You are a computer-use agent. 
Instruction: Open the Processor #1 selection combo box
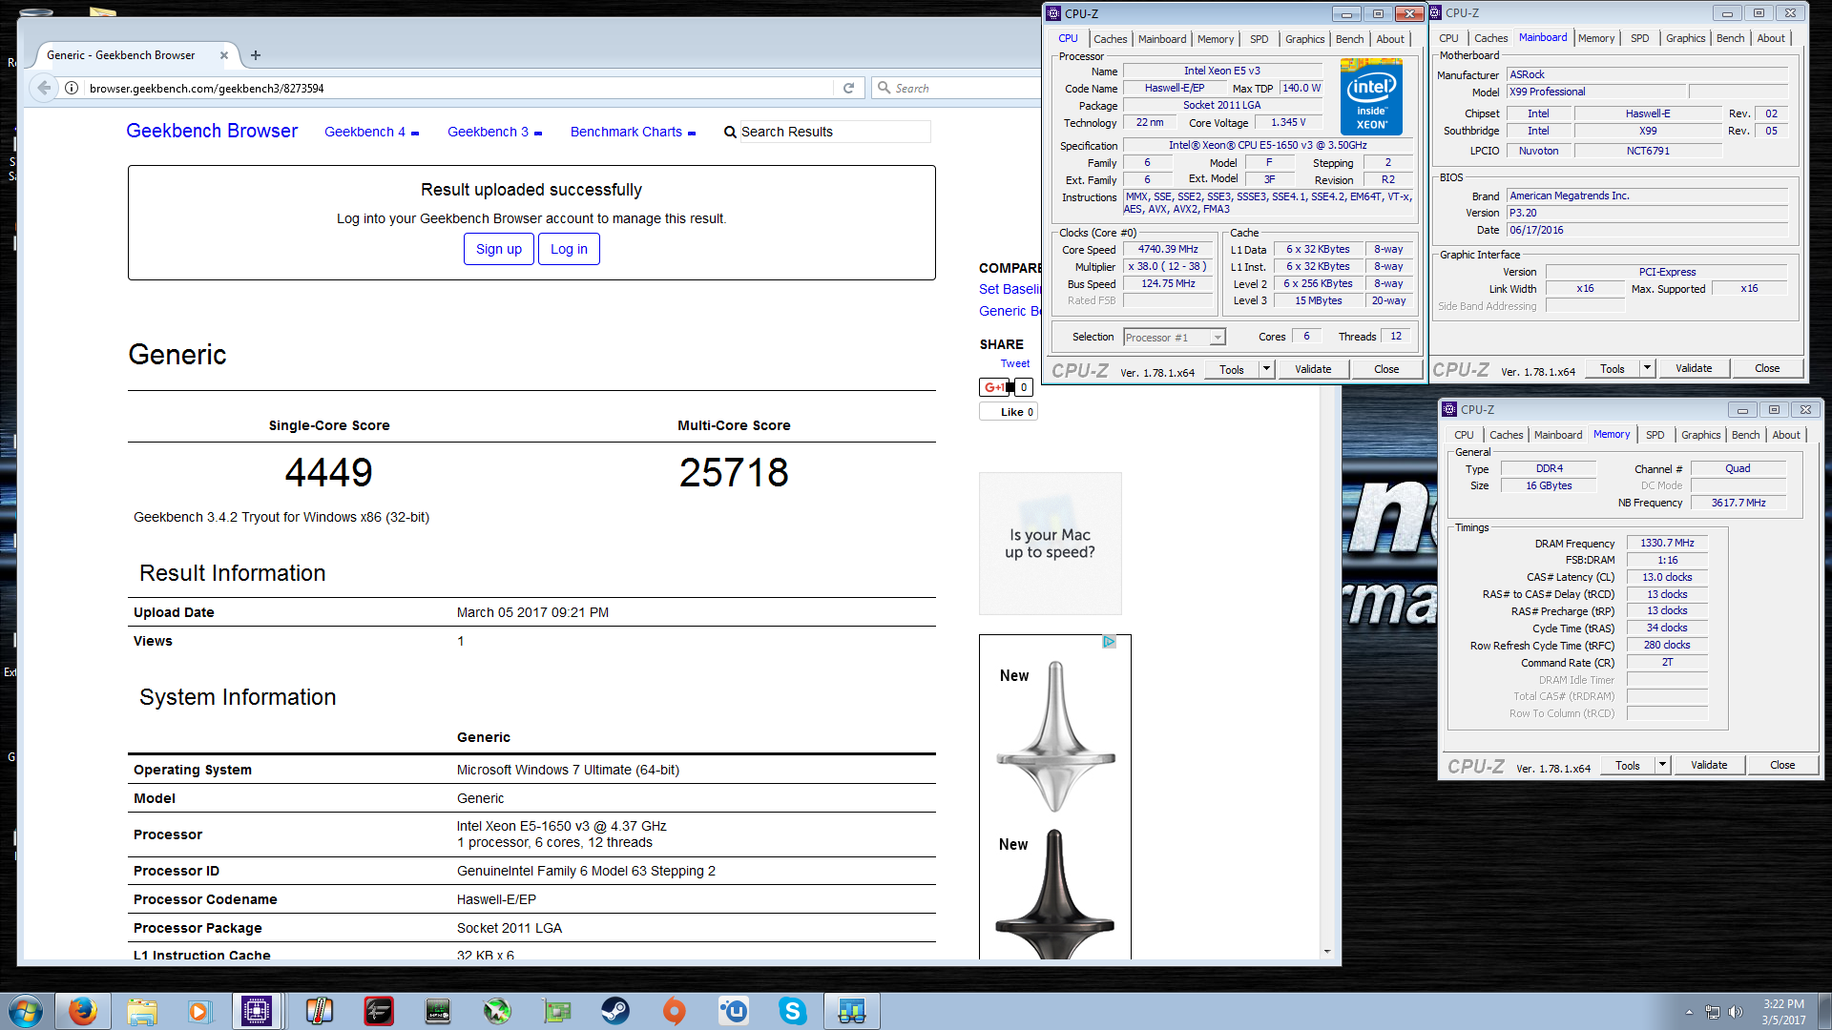tap(1174, 338)
